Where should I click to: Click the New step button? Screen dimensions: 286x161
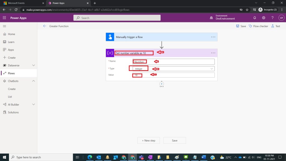click(x=148, y=140)
